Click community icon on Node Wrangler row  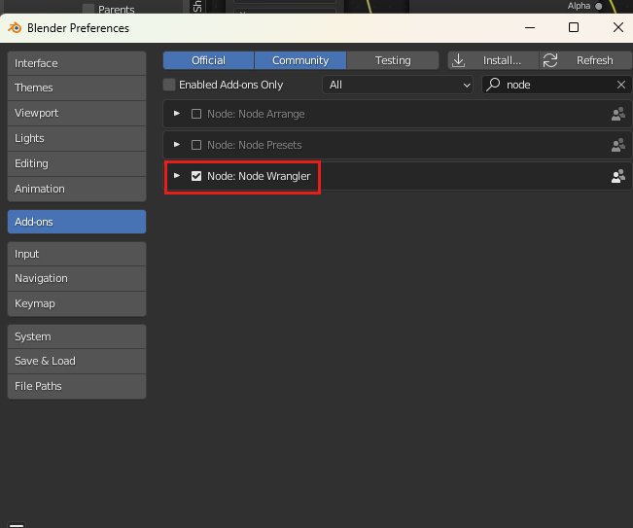click(x=617, y=176)
